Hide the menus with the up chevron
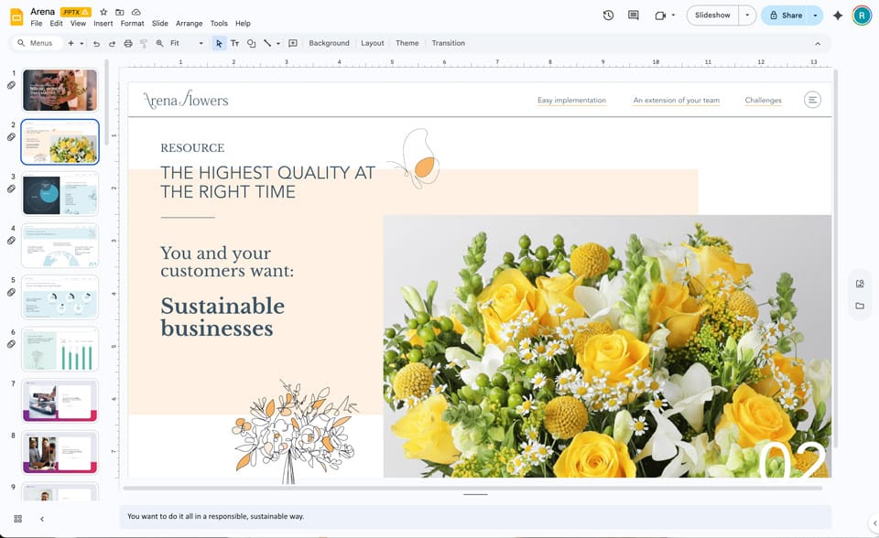 coord(818,43)
